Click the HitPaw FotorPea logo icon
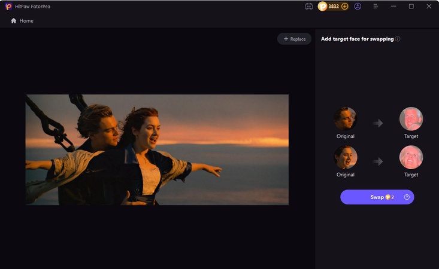Screen dimensions: 439x269 9,6
